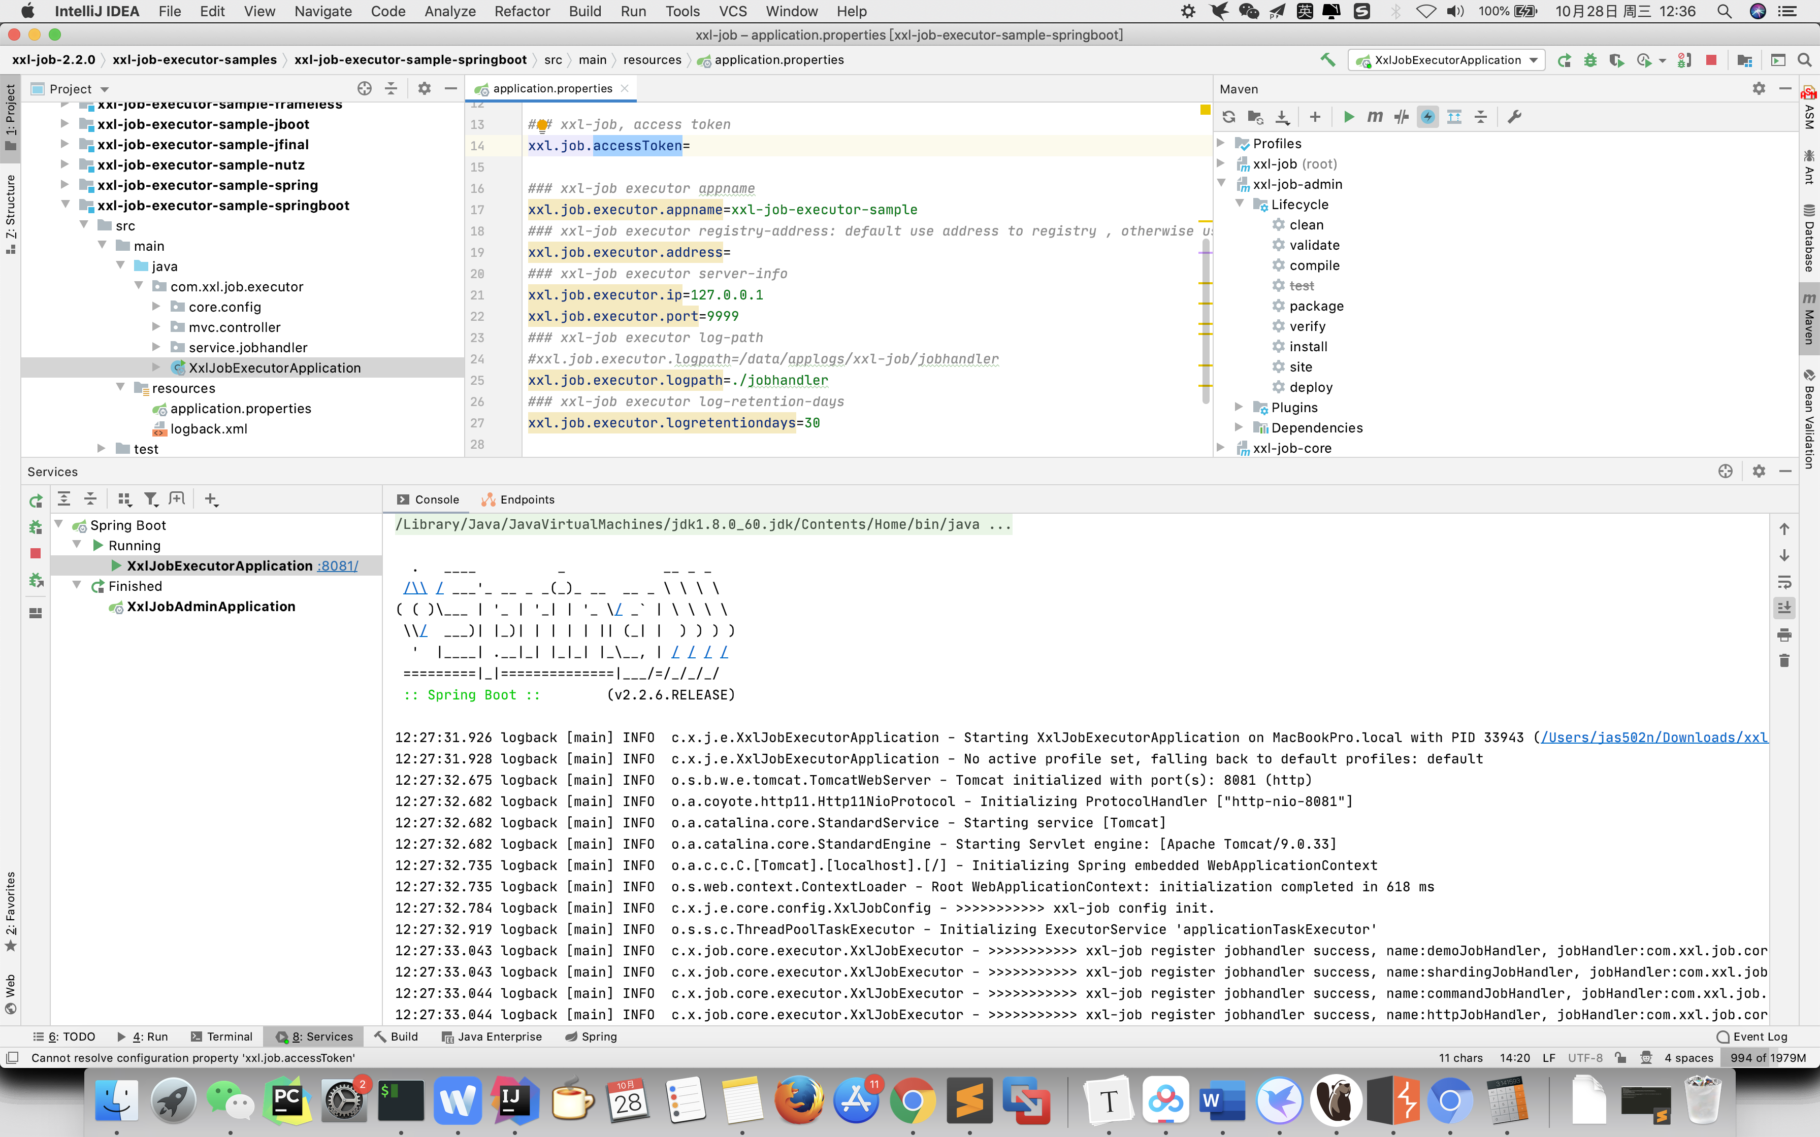Image resolution: width=1820 pixels, height=1137 pixels.
Task: Toggle Maven offline mode
Action: pos(1401,117)
